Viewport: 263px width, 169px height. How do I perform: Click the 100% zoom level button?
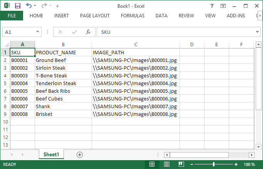click(249, 164)
